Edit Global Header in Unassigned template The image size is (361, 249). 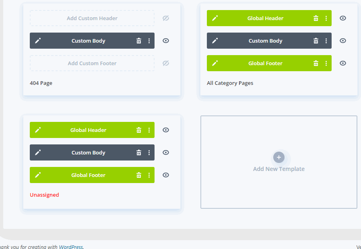38,130
